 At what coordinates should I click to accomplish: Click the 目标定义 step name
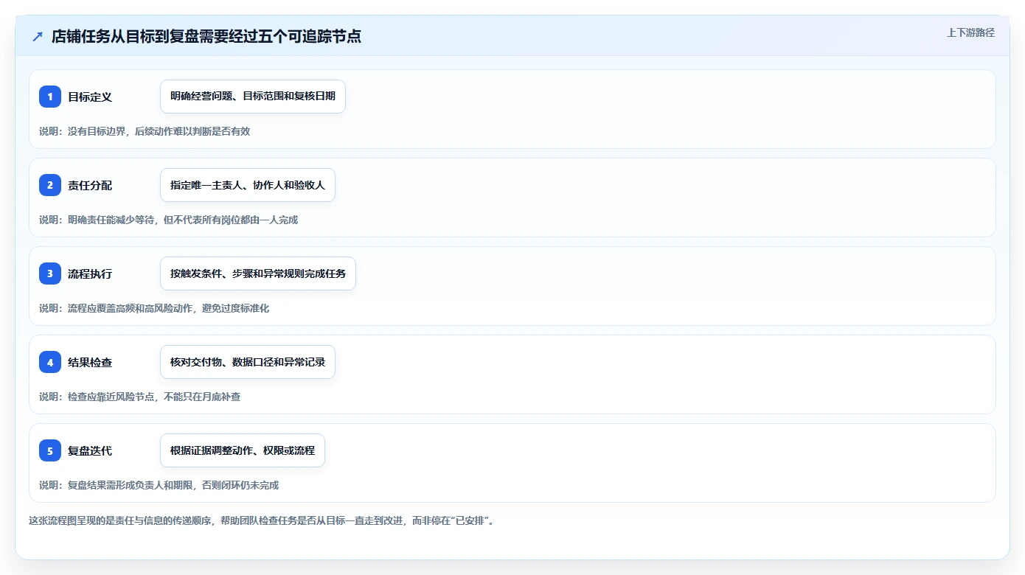pyautogui.click(x=90, y=97)
